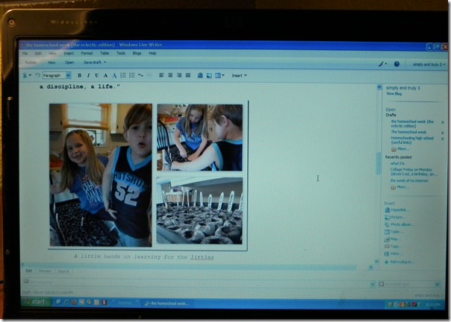Click the insert hyperlink toolbar icon
This screenshot has height=322, width=451.
(x=200, y=75)
